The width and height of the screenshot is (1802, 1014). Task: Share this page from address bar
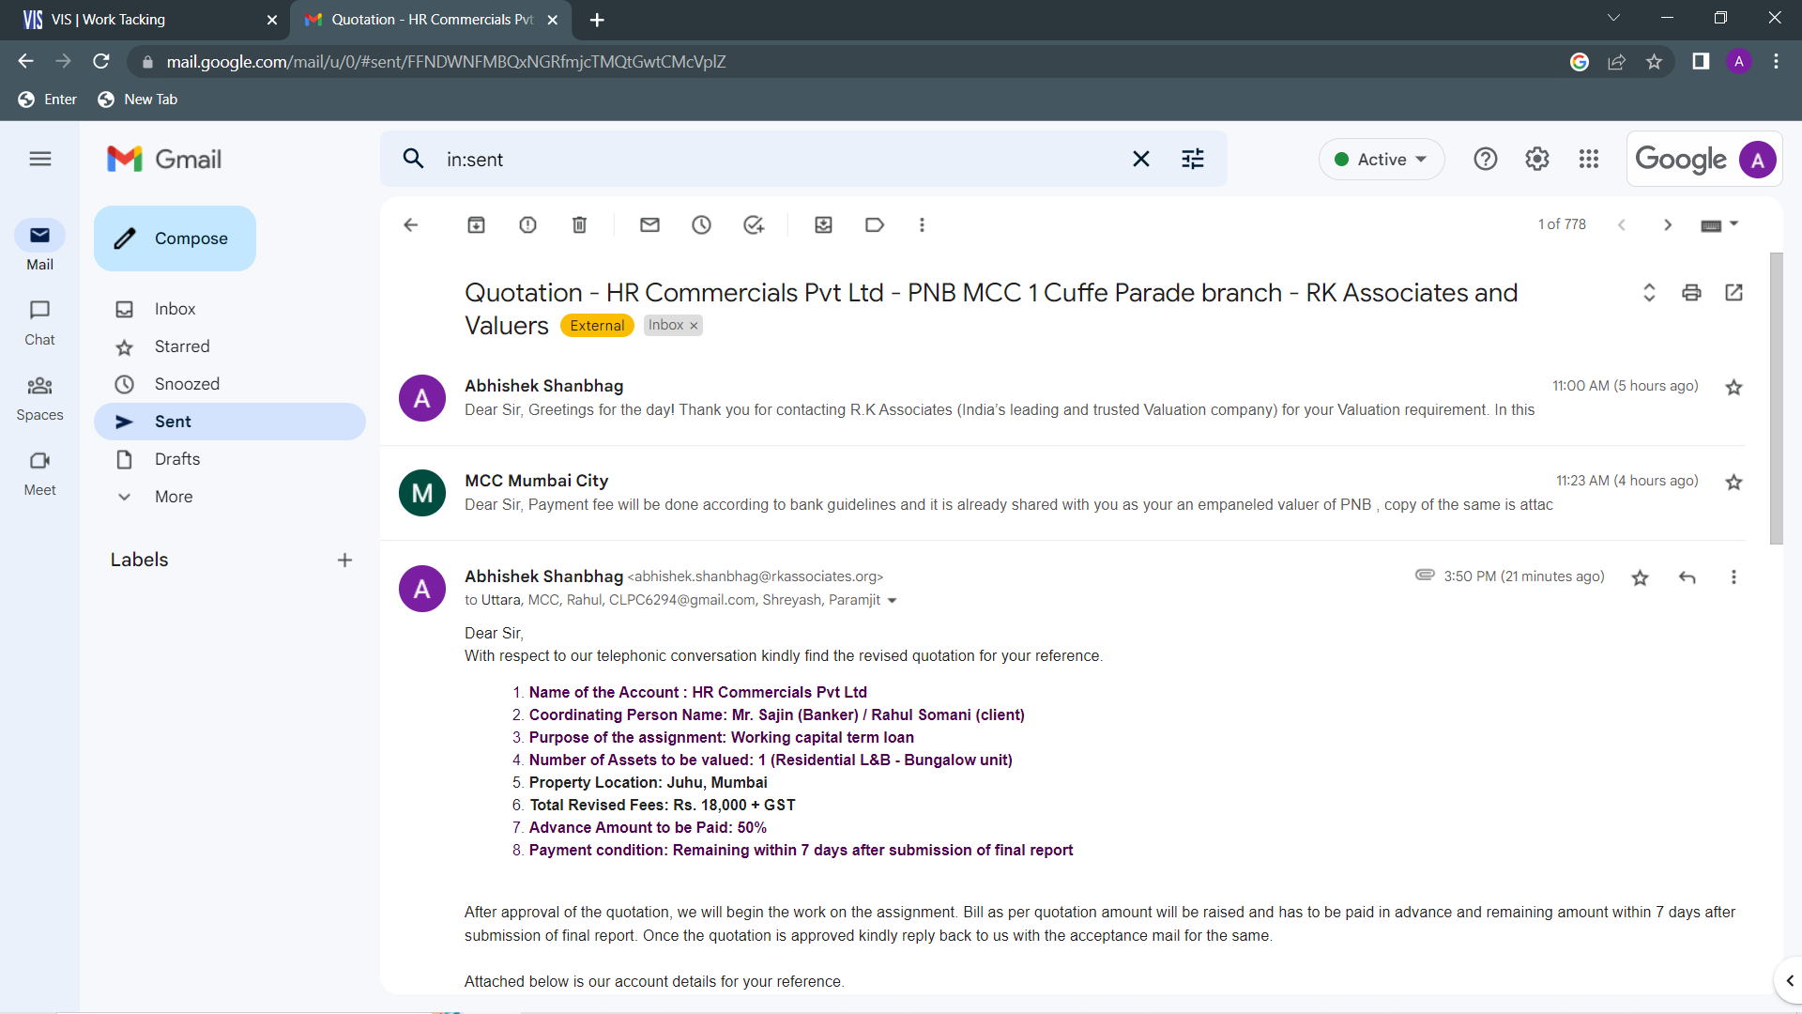(x=1616, y=62)
